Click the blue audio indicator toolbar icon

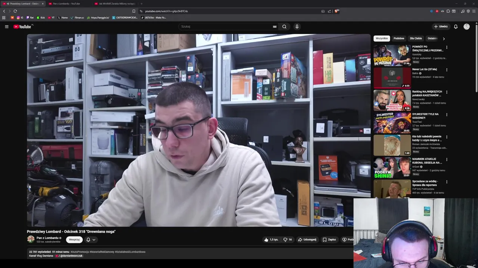click(431, 11)
